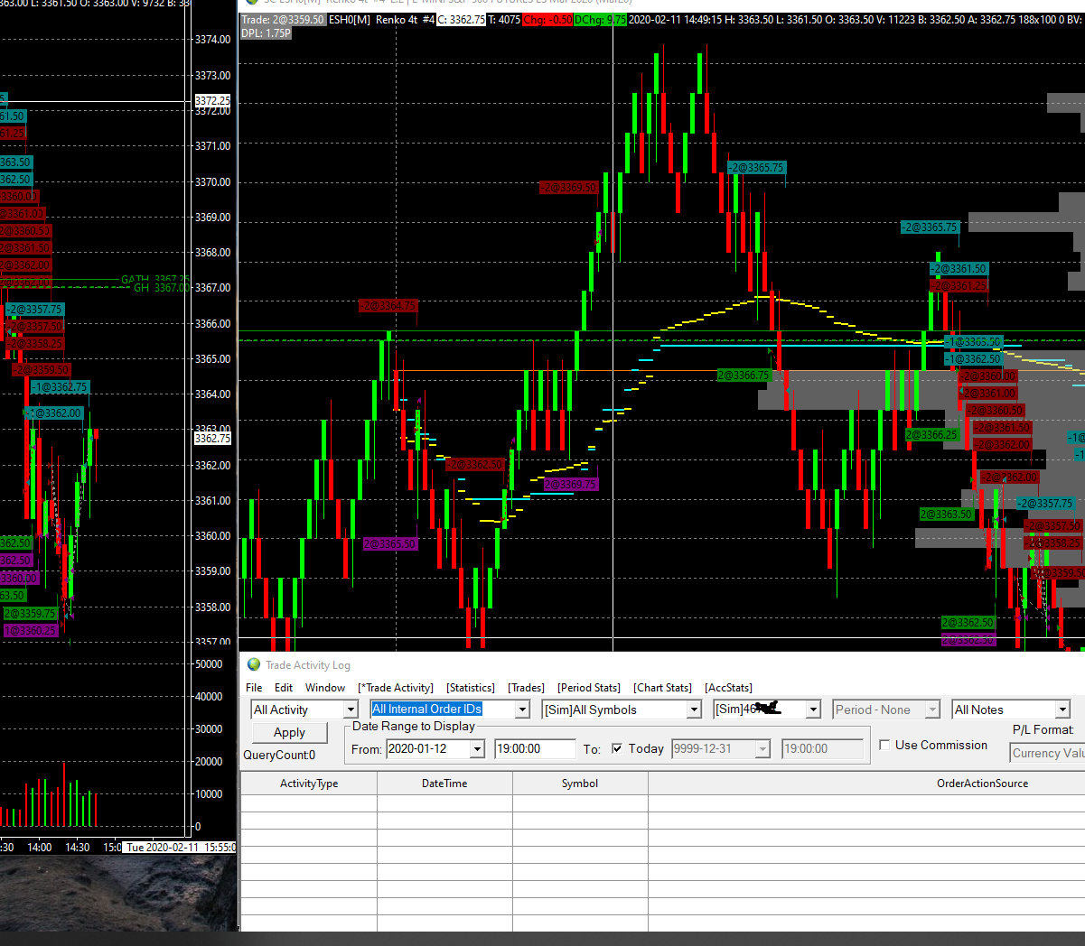Switch to the [Chart Stats] tab
The image size is (1085, 946).
(x=662, y=688)
